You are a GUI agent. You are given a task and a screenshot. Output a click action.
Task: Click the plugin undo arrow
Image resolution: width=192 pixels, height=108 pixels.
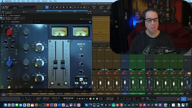[x=35, y=22]
